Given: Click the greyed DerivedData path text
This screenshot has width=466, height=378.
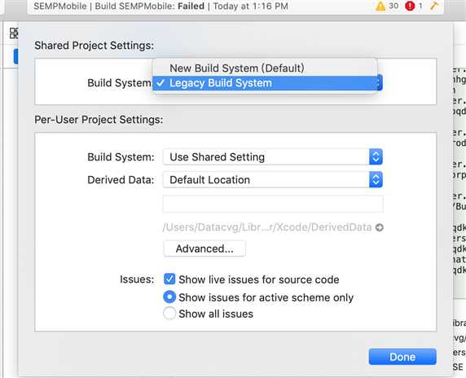Looking at the screenshot, I should click(x=267, y=227).
